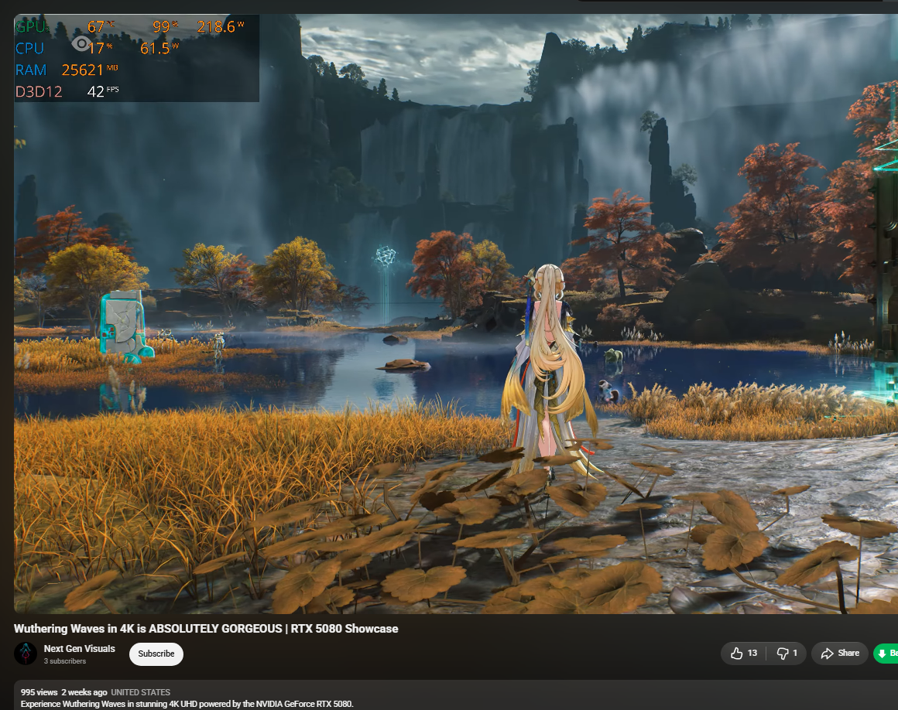Click '2 weeks ago' upload date text

tap(84, 692)
